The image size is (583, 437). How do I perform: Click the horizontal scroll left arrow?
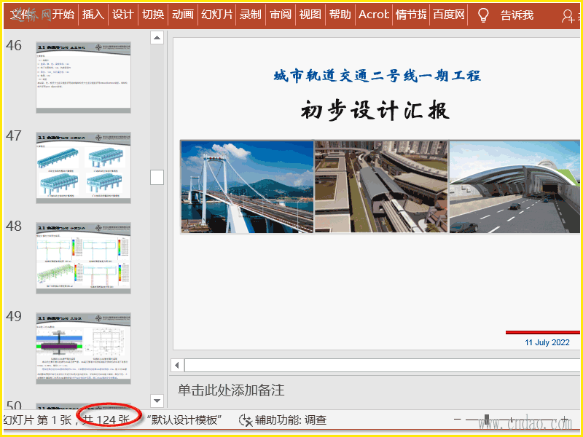point(177,366)
